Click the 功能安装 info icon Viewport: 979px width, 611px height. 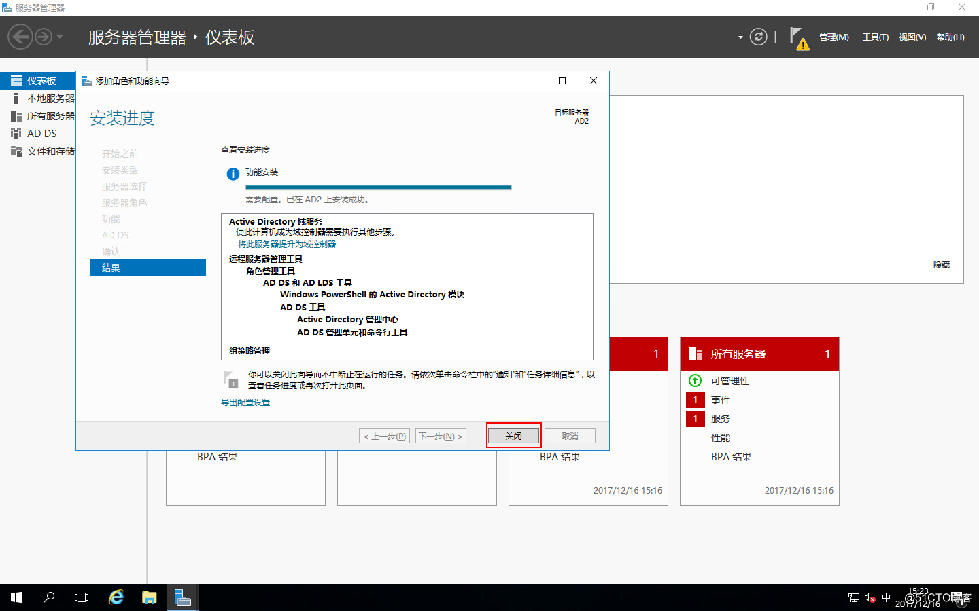(x=233, y=174)
